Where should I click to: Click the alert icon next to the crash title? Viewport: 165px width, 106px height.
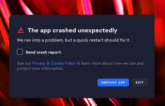point(21,30)
